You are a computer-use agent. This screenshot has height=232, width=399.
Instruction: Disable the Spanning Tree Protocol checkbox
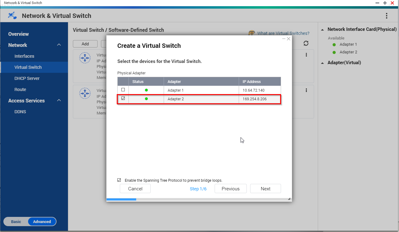[119, 180]
